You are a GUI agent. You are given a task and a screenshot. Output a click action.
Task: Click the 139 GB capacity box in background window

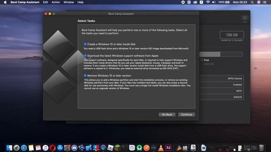(232, 35)
